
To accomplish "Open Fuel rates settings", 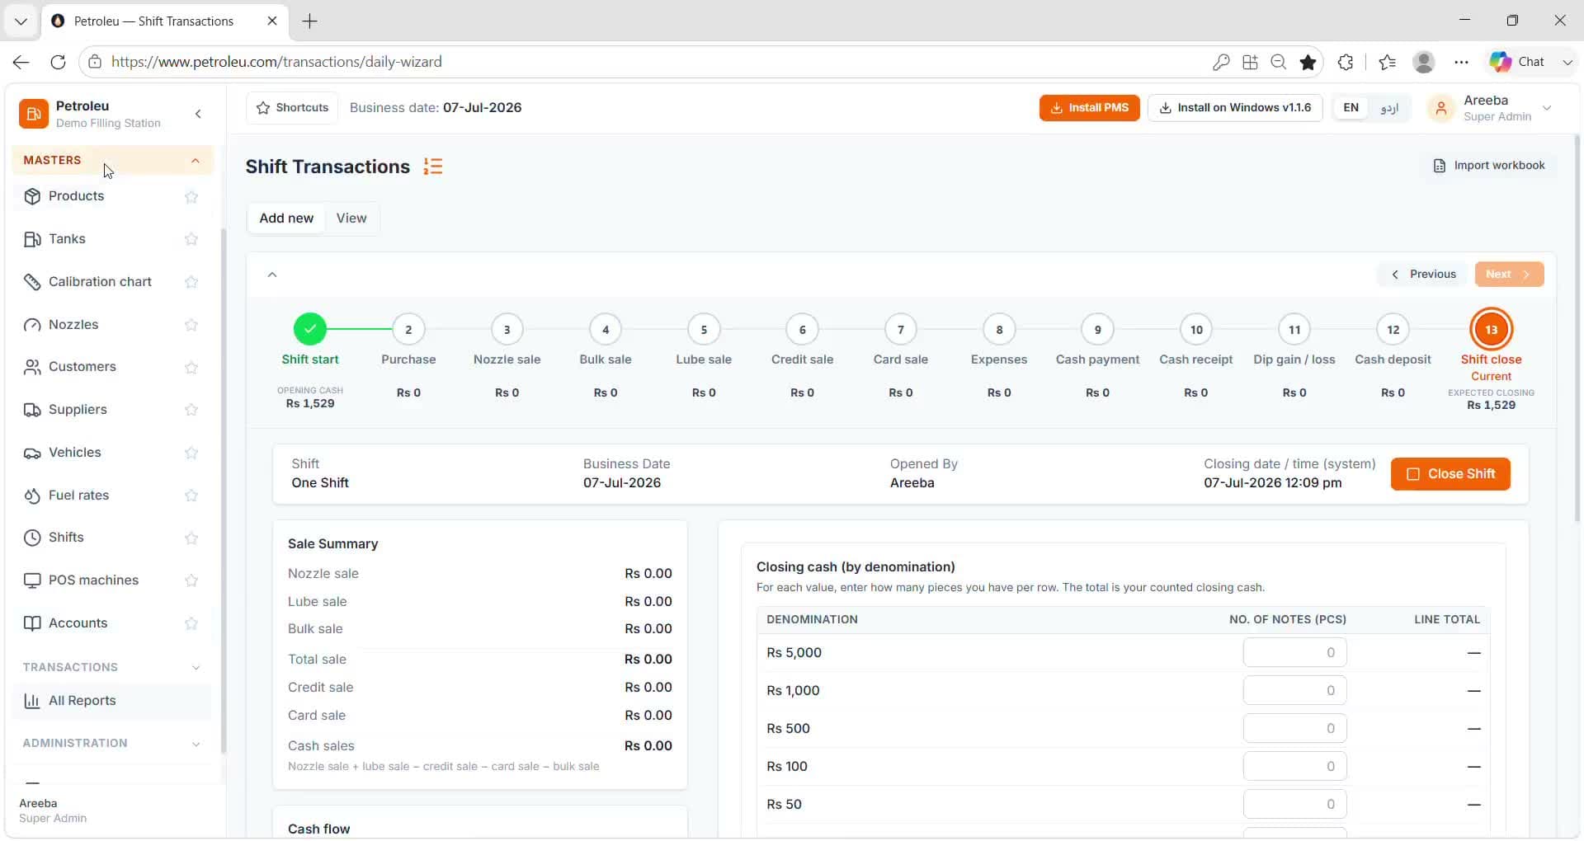I will (78, 496).
